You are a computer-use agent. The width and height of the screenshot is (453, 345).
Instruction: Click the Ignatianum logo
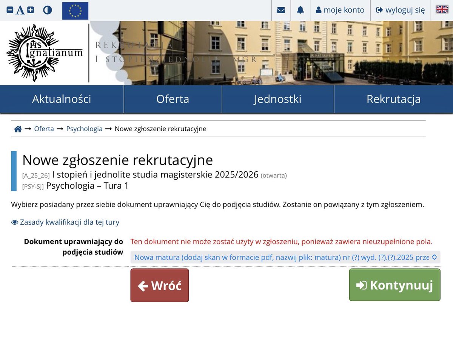(x=45, y=53)
